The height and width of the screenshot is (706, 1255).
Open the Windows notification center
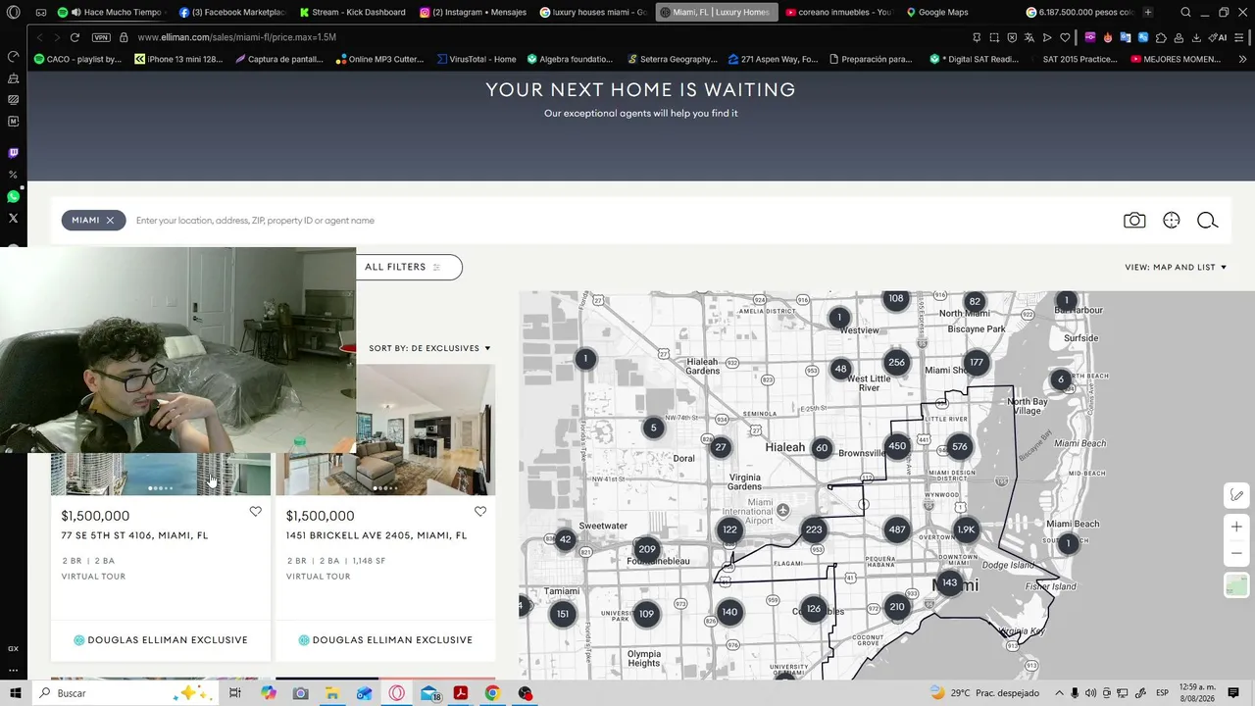click(1233, 693)
